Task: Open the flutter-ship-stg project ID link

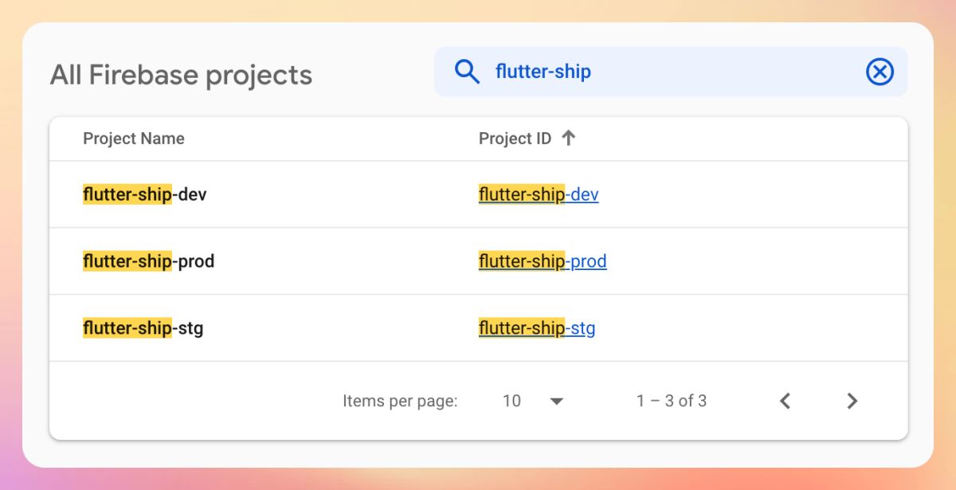Action: point(537,328)
